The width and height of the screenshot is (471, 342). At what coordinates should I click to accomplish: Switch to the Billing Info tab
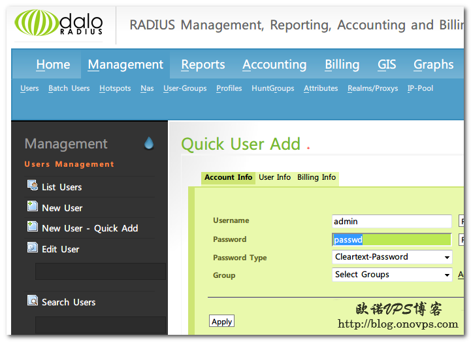[316, 177]
